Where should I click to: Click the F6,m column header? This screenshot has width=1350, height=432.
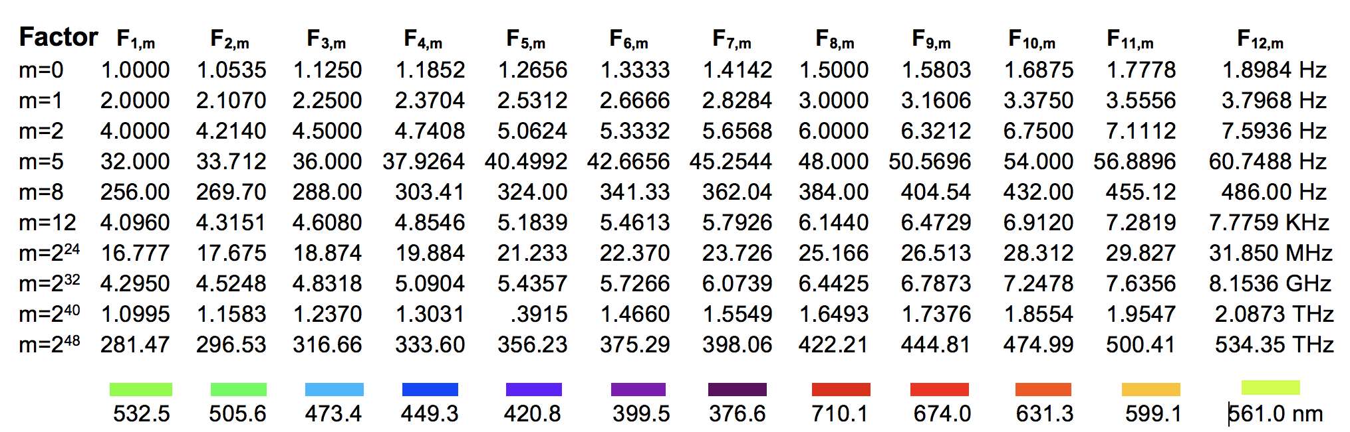coord(629,39)
